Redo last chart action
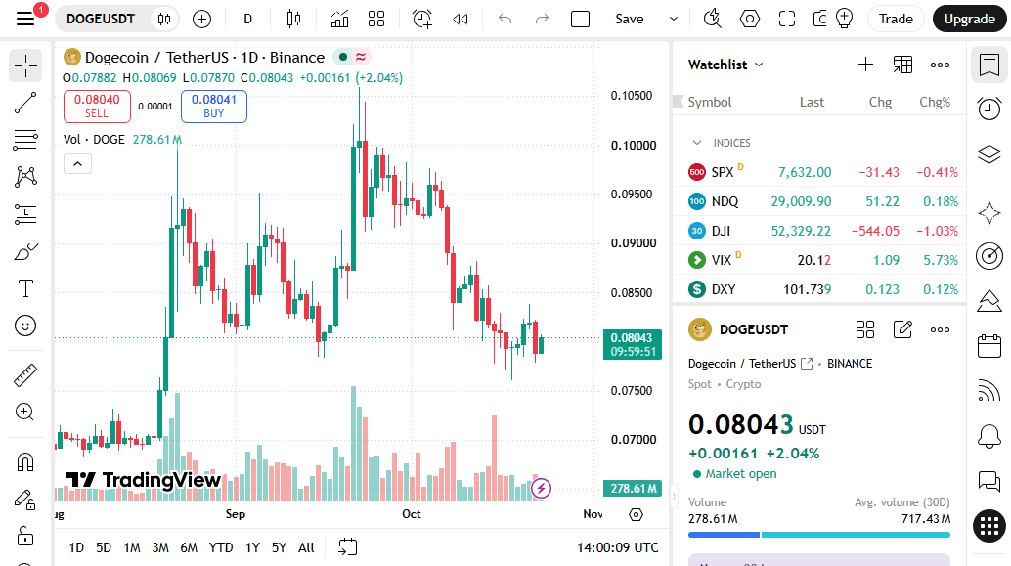The image size is (1011, 566). (x=542, y=19)
